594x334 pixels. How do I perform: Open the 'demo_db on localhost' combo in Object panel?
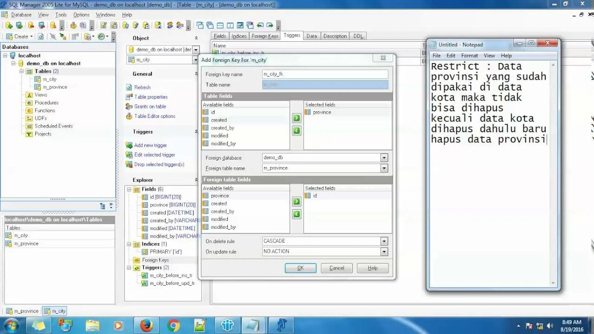coord(196,50)
